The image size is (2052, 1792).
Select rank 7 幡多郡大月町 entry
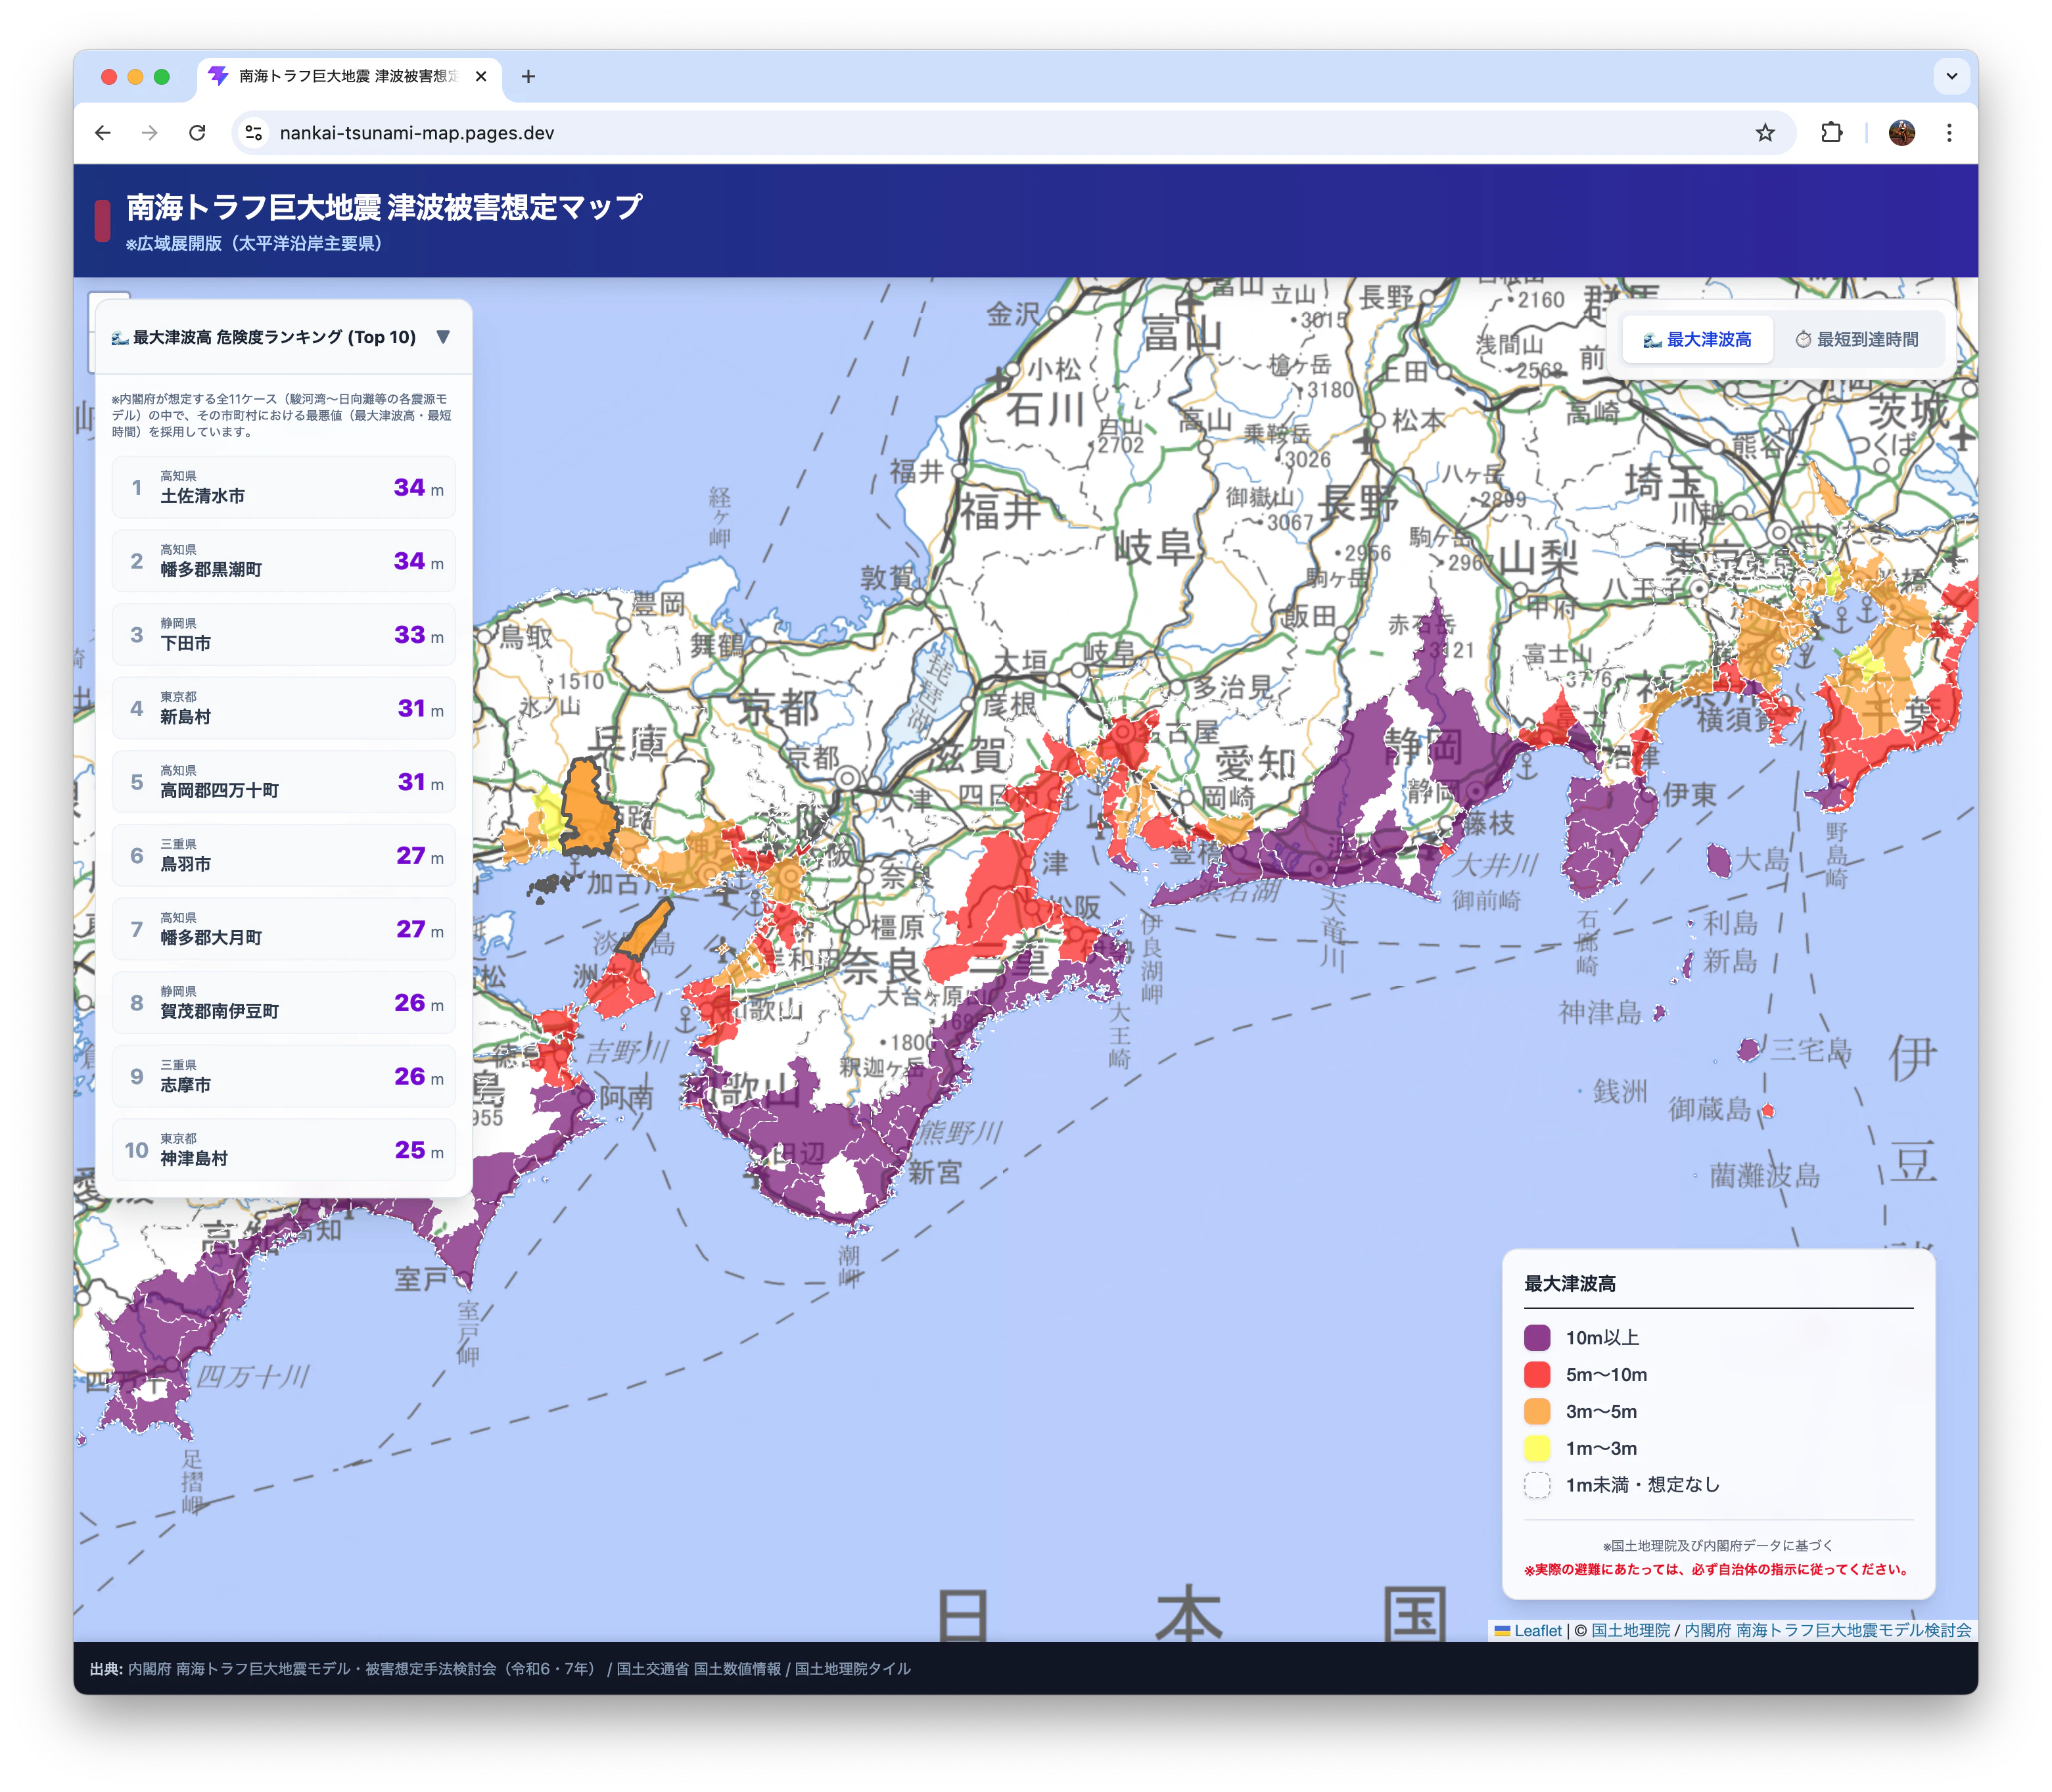click(x=284, y=929)
